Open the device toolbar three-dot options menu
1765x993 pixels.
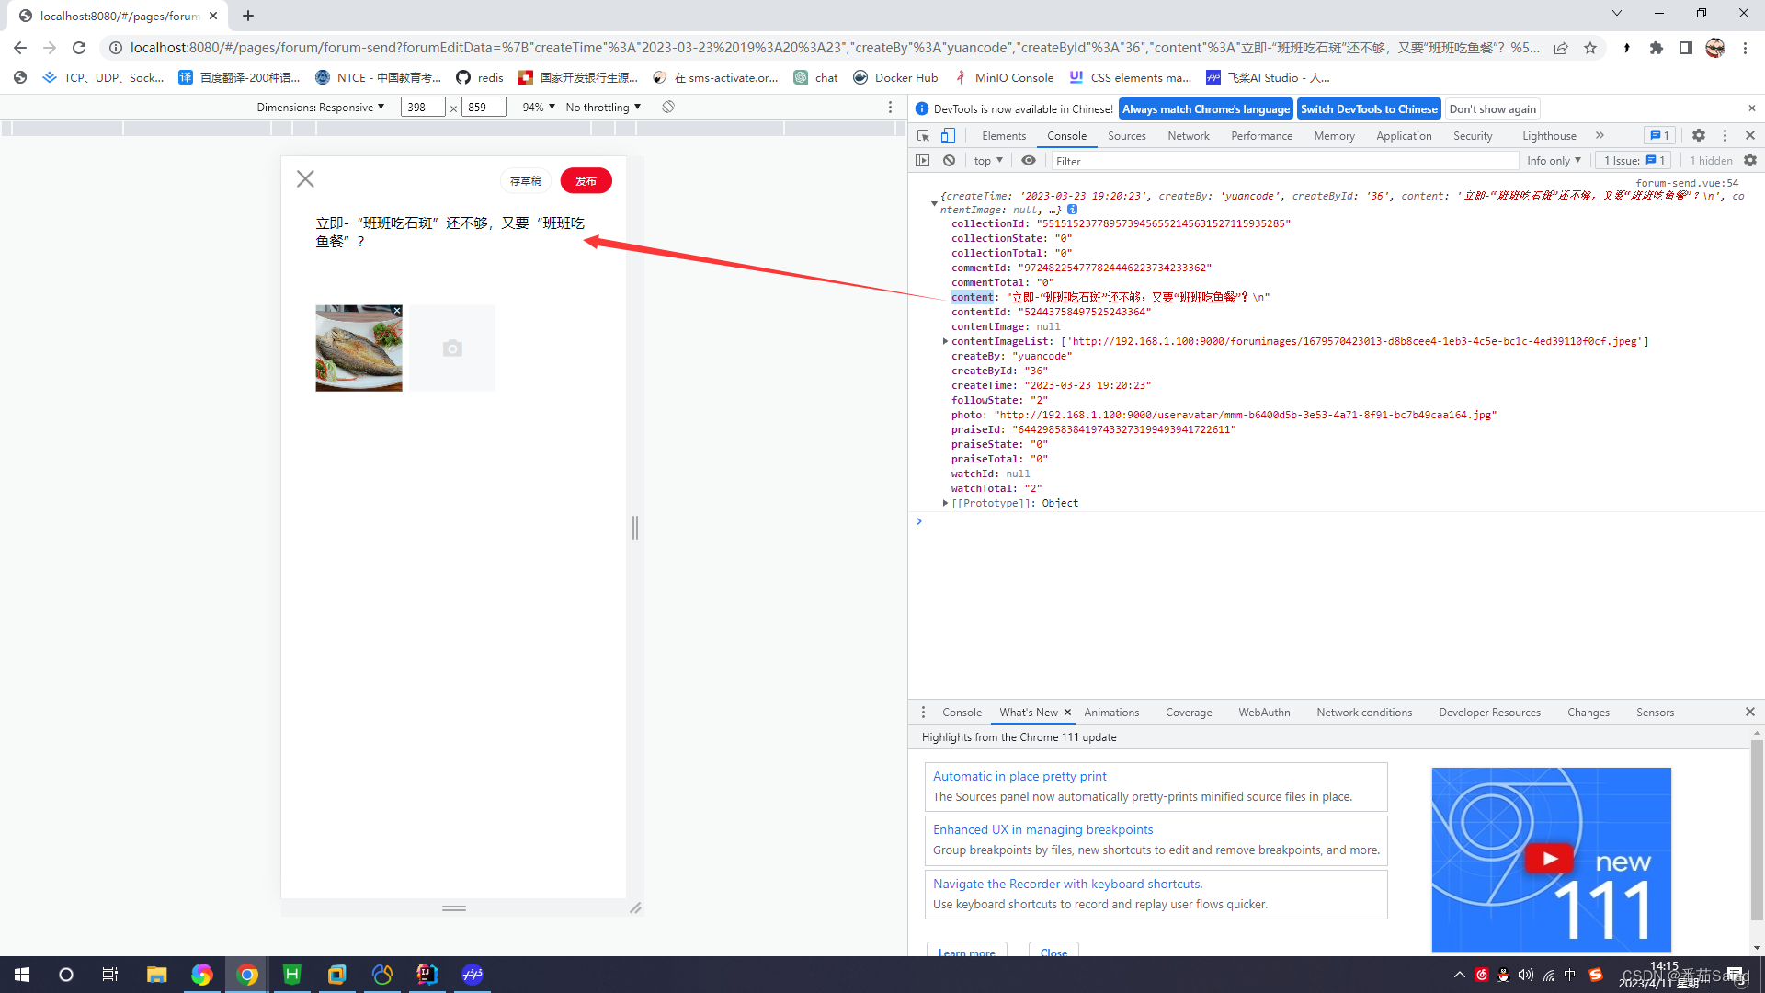tap(889, 107)
